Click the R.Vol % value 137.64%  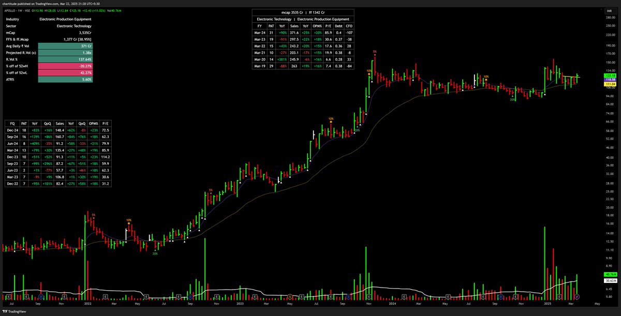pyautogui.click(x=65, y=59)
